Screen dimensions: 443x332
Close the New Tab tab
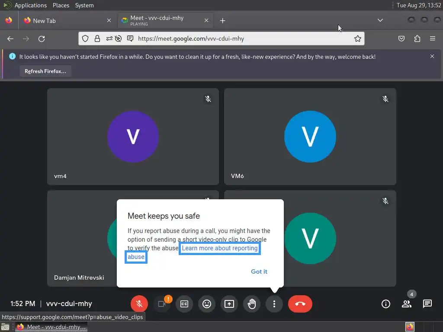[x=109, y=20]
